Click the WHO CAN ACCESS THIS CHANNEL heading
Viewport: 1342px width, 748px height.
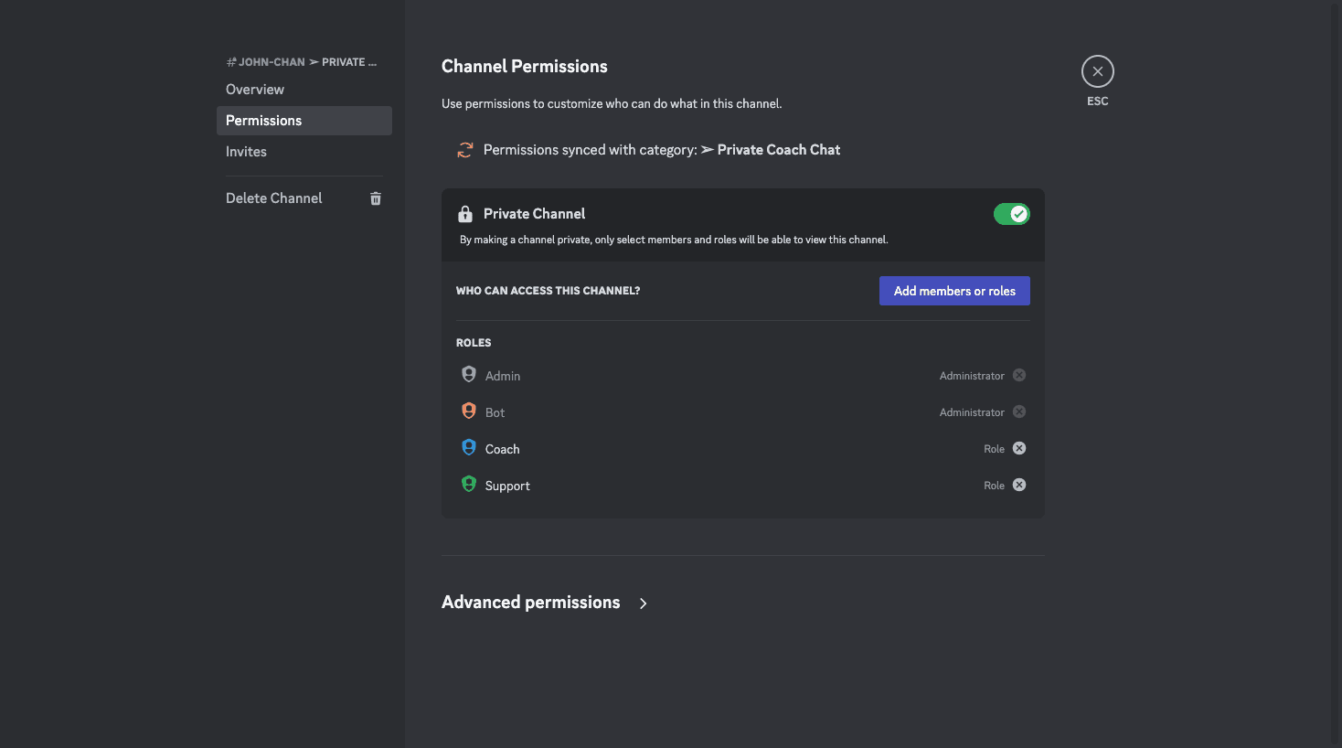click(x=548, y=291)
